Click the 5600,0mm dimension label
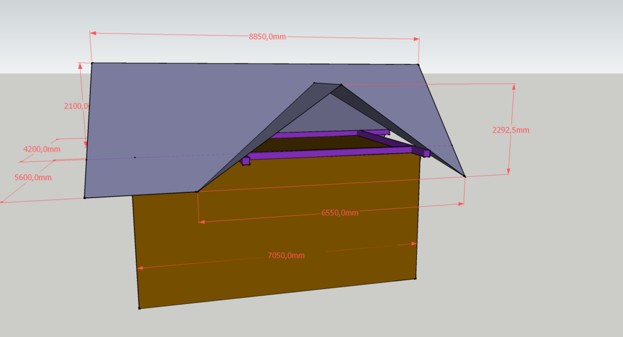This screenshot has width=623, height=337. pyautogui.click(x=32, y=178)
